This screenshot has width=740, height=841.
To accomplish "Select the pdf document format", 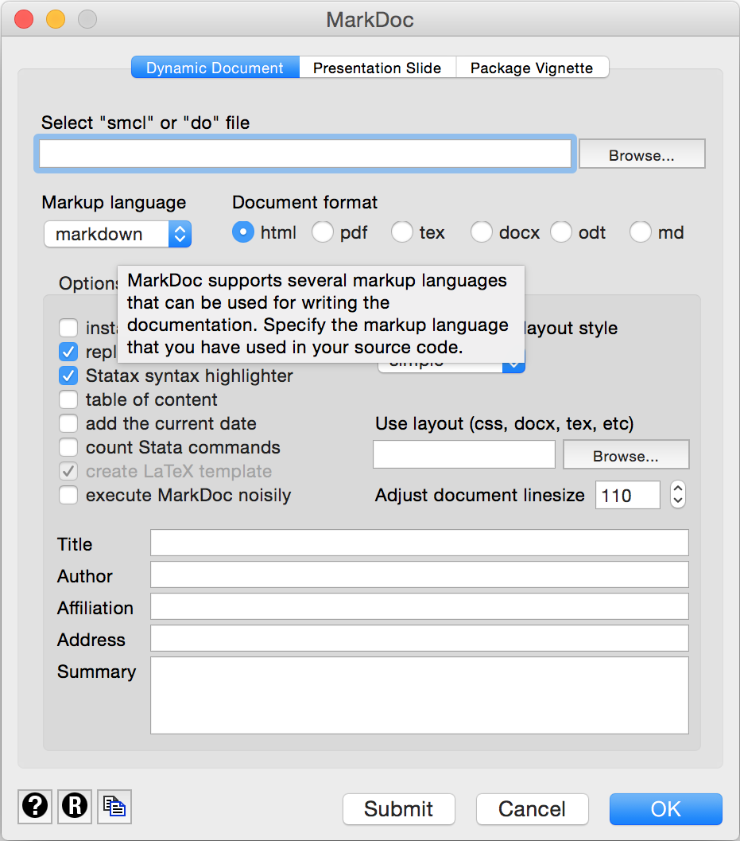I will [323, 232].
